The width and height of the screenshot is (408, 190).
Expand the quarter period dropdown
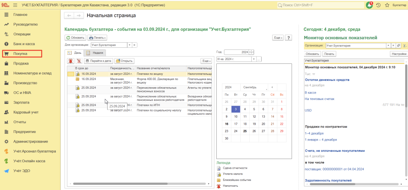[253, 59]
